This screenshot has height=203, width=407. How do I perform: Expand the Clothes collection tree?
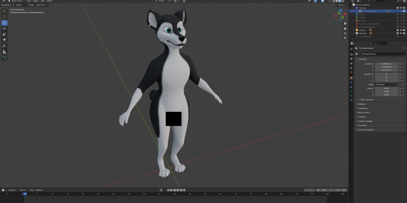(x=354, y=30)
